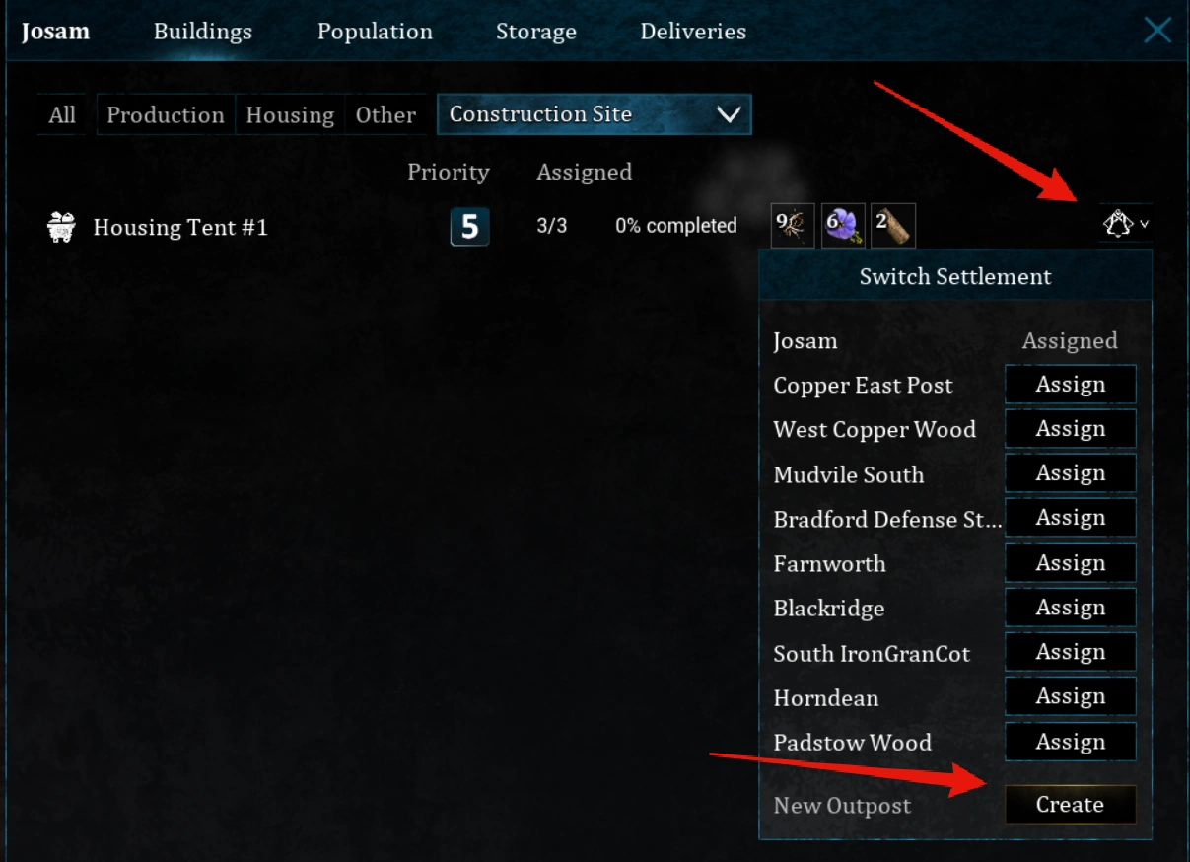
Task: Go to the Deliveries tab
Action: pos(693,32)
